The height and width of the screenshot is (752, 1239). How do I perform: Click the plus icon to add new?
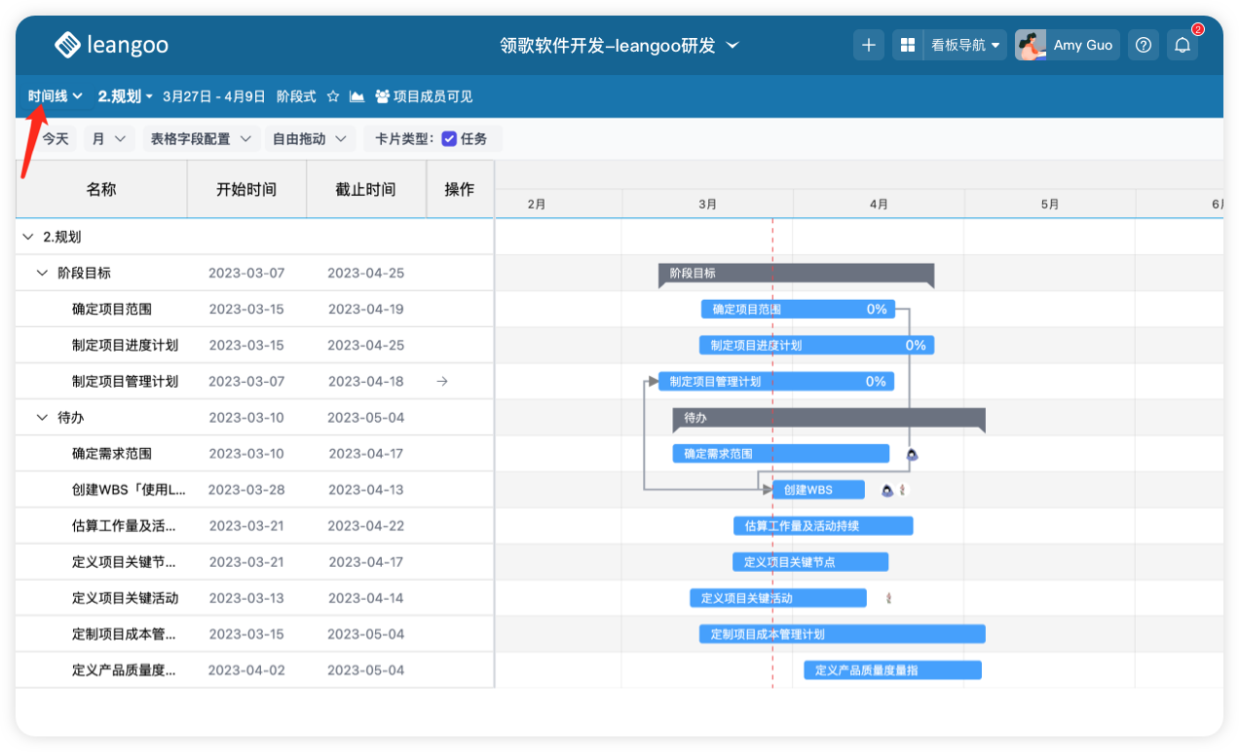coord(869,45)
